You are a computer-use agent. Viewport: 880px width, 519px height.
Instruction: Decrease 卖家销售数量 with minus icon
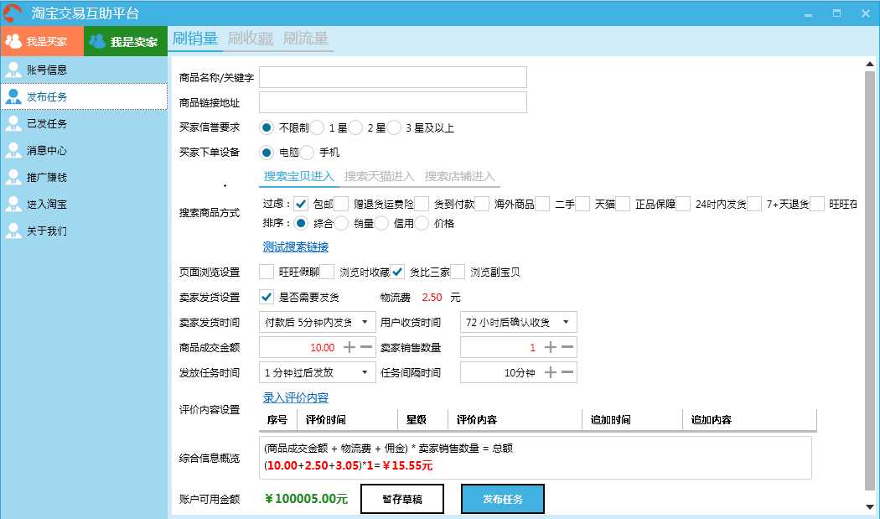[x=567, y=347]
